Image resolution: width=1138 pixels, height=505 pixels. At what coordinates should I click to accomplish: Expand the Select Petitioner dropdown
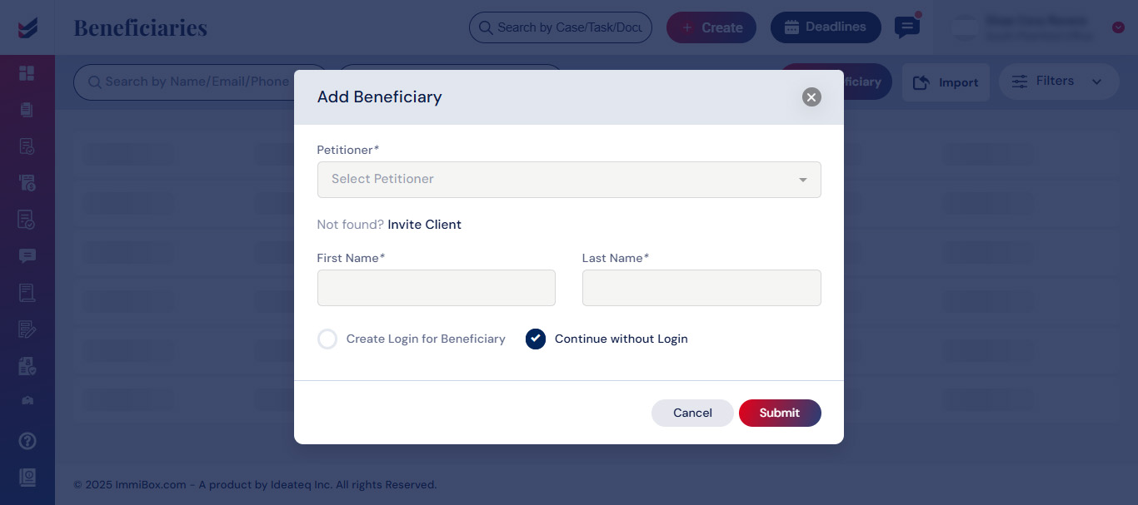pyautogui.click(x=569, y=180)
